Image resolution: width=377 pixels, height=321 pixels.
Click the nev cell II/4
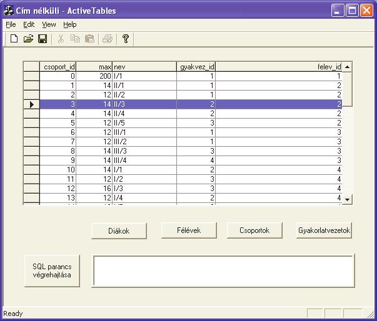(144, 114)
